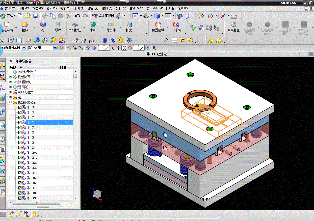This screenshot has width=314, height=221.
Task: Sort by the 名称 column header
Action: [34, 67]
